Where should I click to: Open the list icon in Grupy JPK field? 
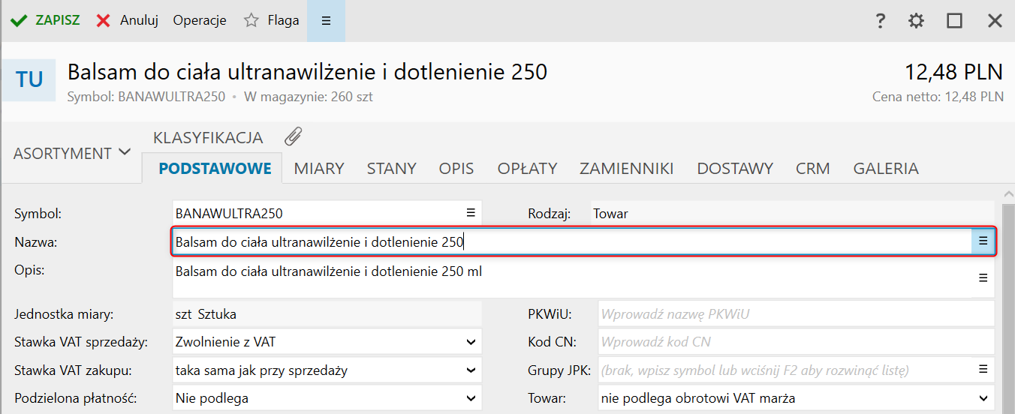coord(983,369)
